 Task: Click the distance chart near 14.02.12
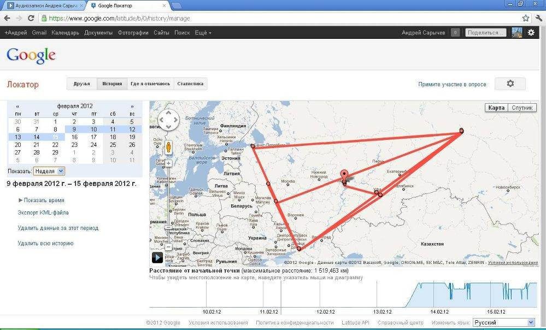point(434,294)
